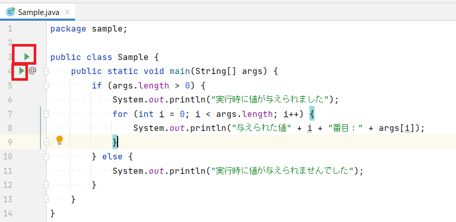Click the fold end marker on line 12
The image size is (456, 222).
coord(46,185)
